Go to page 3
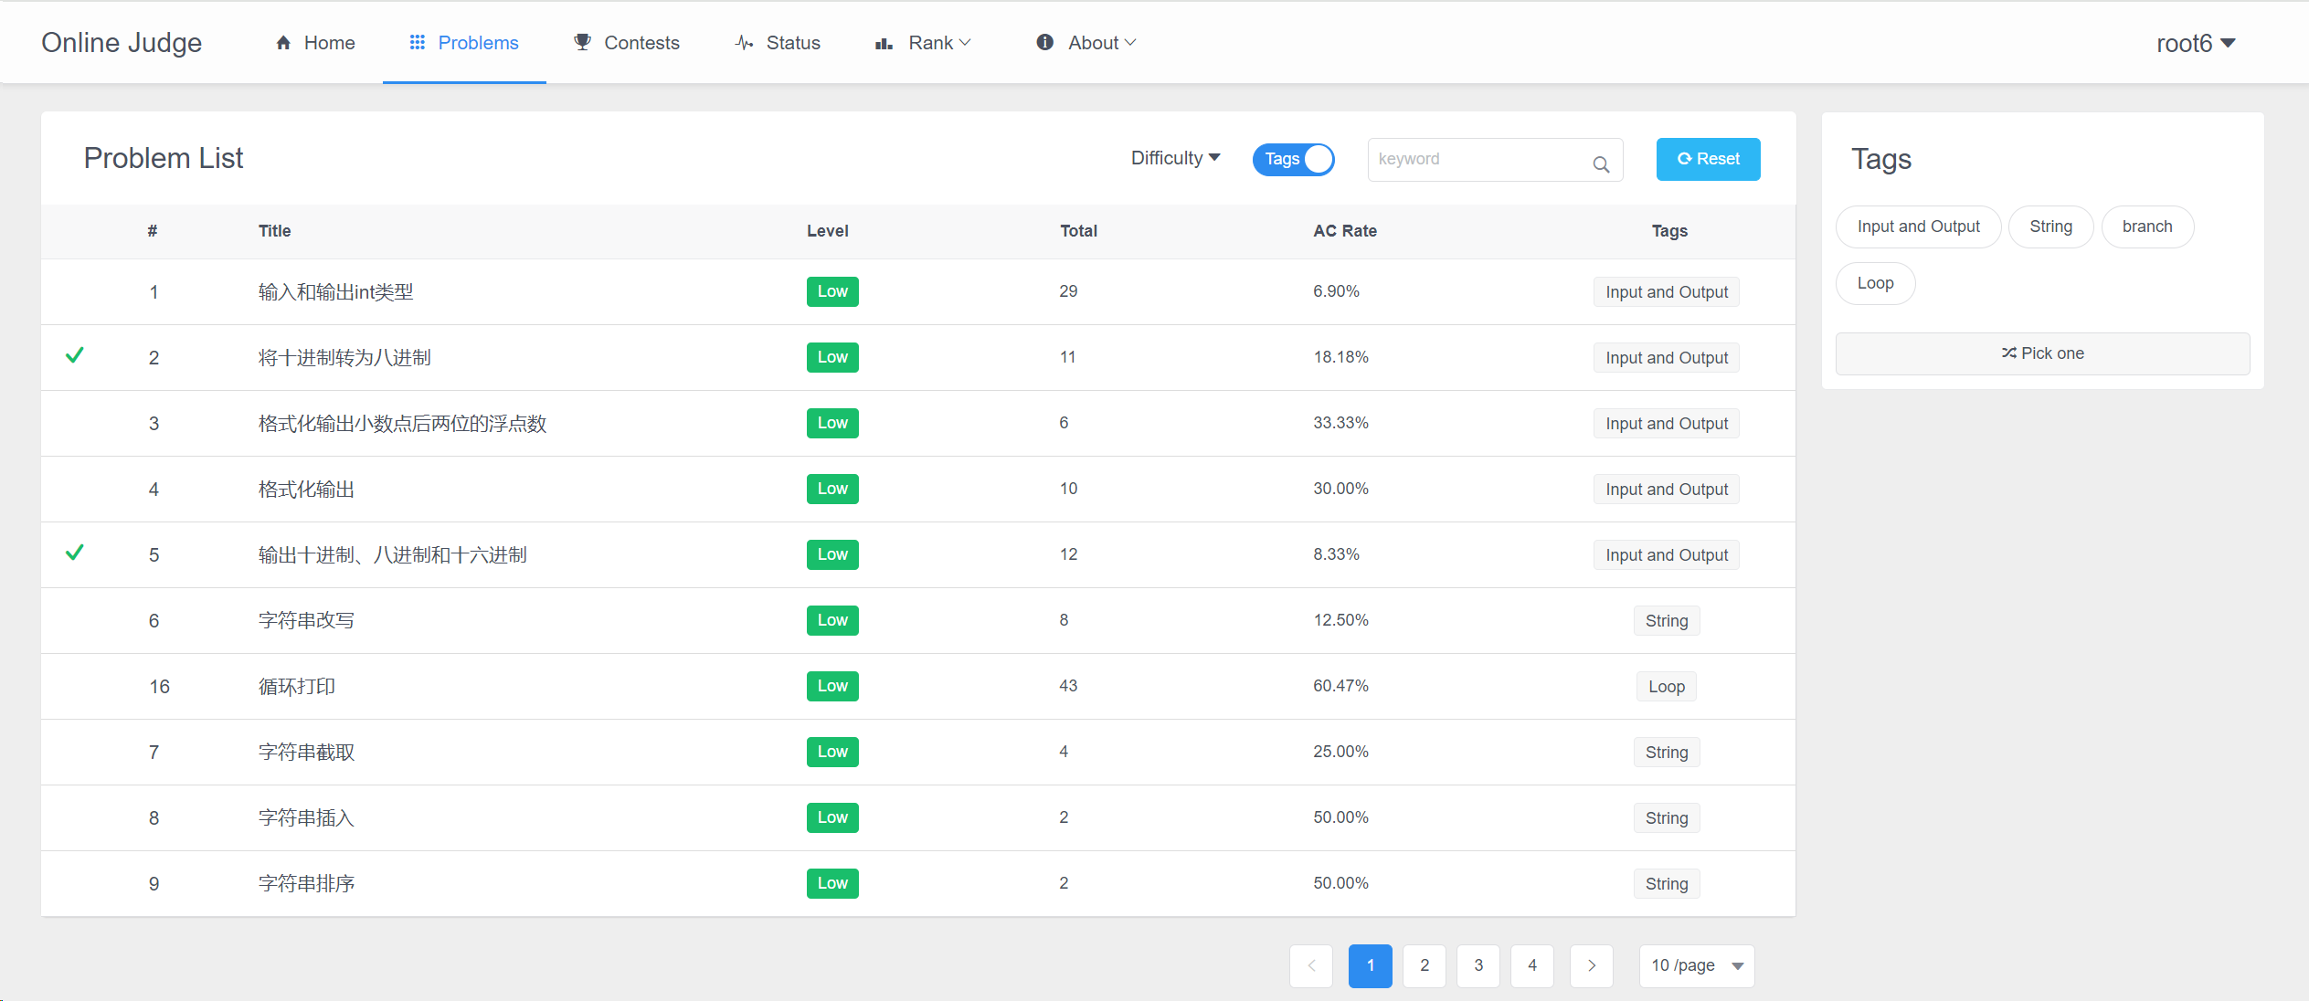The height and width of the screenshot is (1001, 2309). [x=1478, y=965]
